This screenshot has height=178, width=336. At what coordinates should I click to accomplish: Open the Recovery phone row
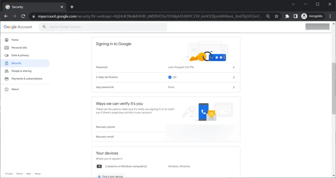coord(166,127)
